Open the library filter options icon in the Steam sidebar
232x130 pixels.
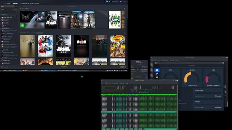coord(17,12)
